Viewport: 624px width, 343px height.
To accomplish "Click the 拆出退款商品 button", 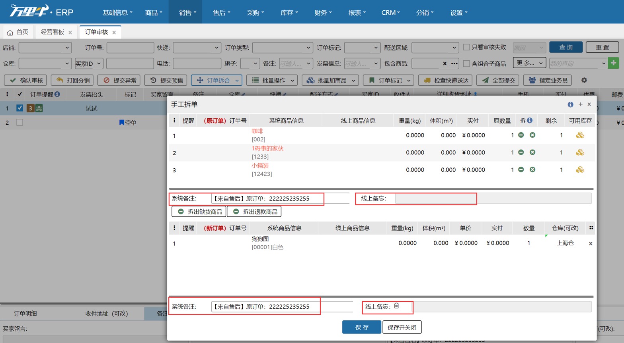I will click(254, 212).
